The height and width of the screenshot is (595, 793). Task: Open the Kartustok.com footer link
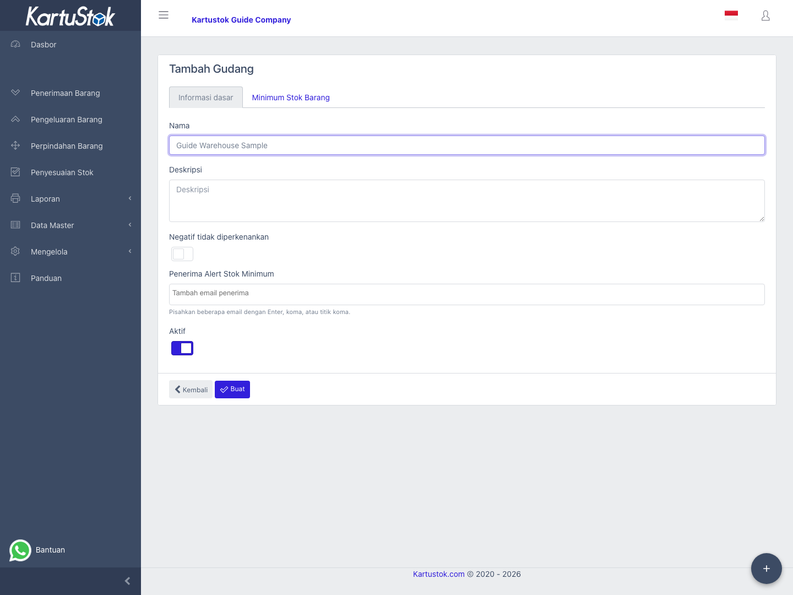click(x=439, y=574)
